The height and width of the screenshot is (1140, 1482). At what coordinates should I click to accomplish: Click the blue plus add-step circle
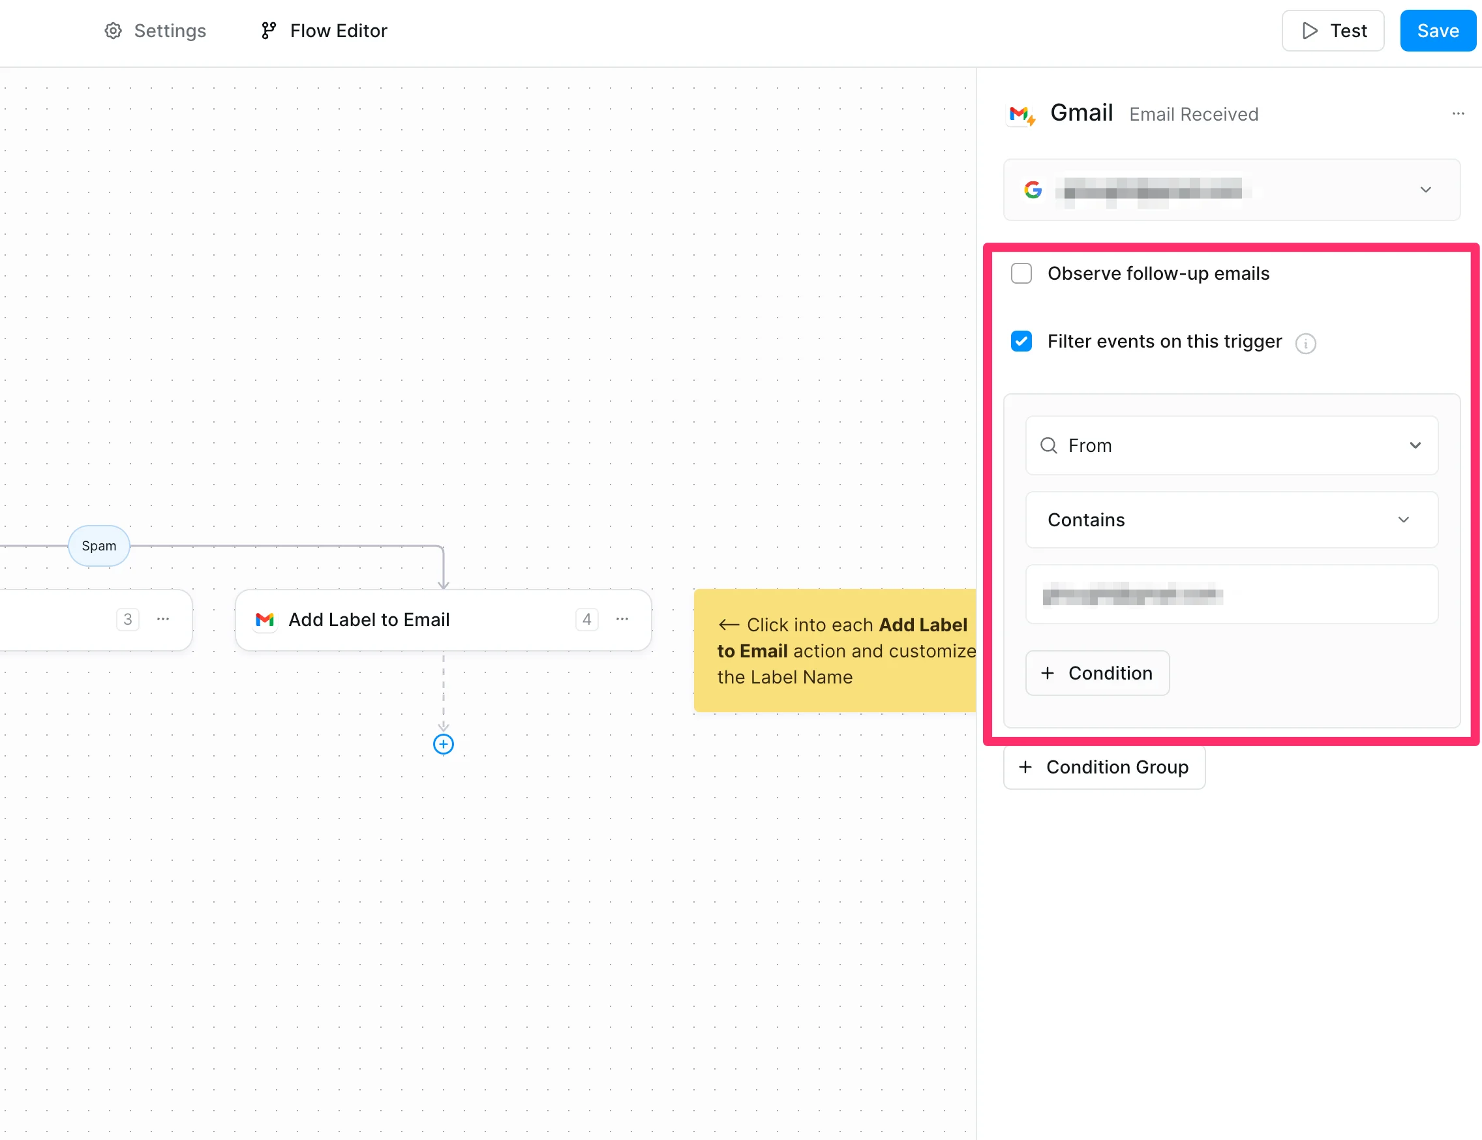coord(443,744)
